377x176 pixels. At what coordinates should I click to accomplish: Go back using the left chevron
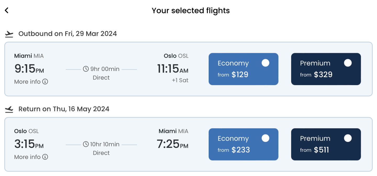click(x=7, y=10)
